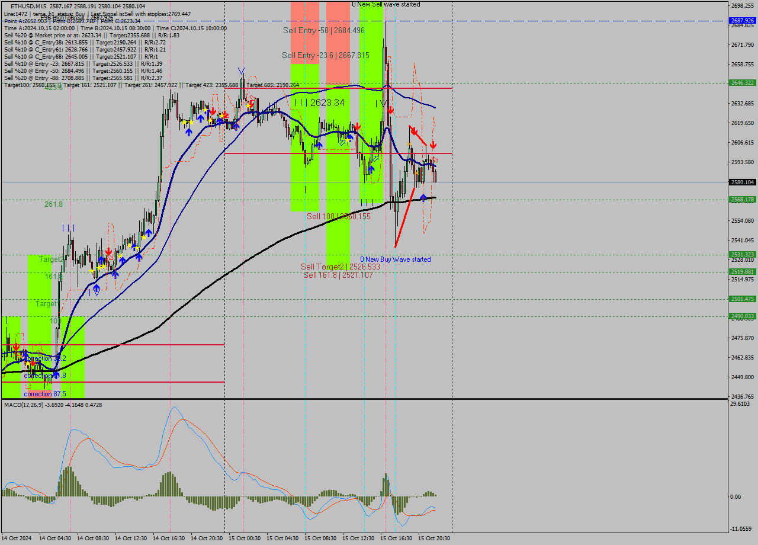758x545 pixels.
Task: Click the '14 Oct 20:30' time label
Action: coord(207,538)
